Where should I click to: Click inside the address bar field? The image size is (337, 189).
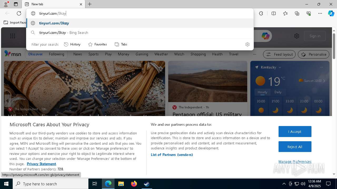coord(140,13)
